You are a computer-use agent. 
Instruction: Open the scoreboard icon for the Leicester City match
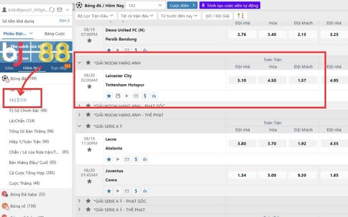pyautogui.click(x=136, y=96)
